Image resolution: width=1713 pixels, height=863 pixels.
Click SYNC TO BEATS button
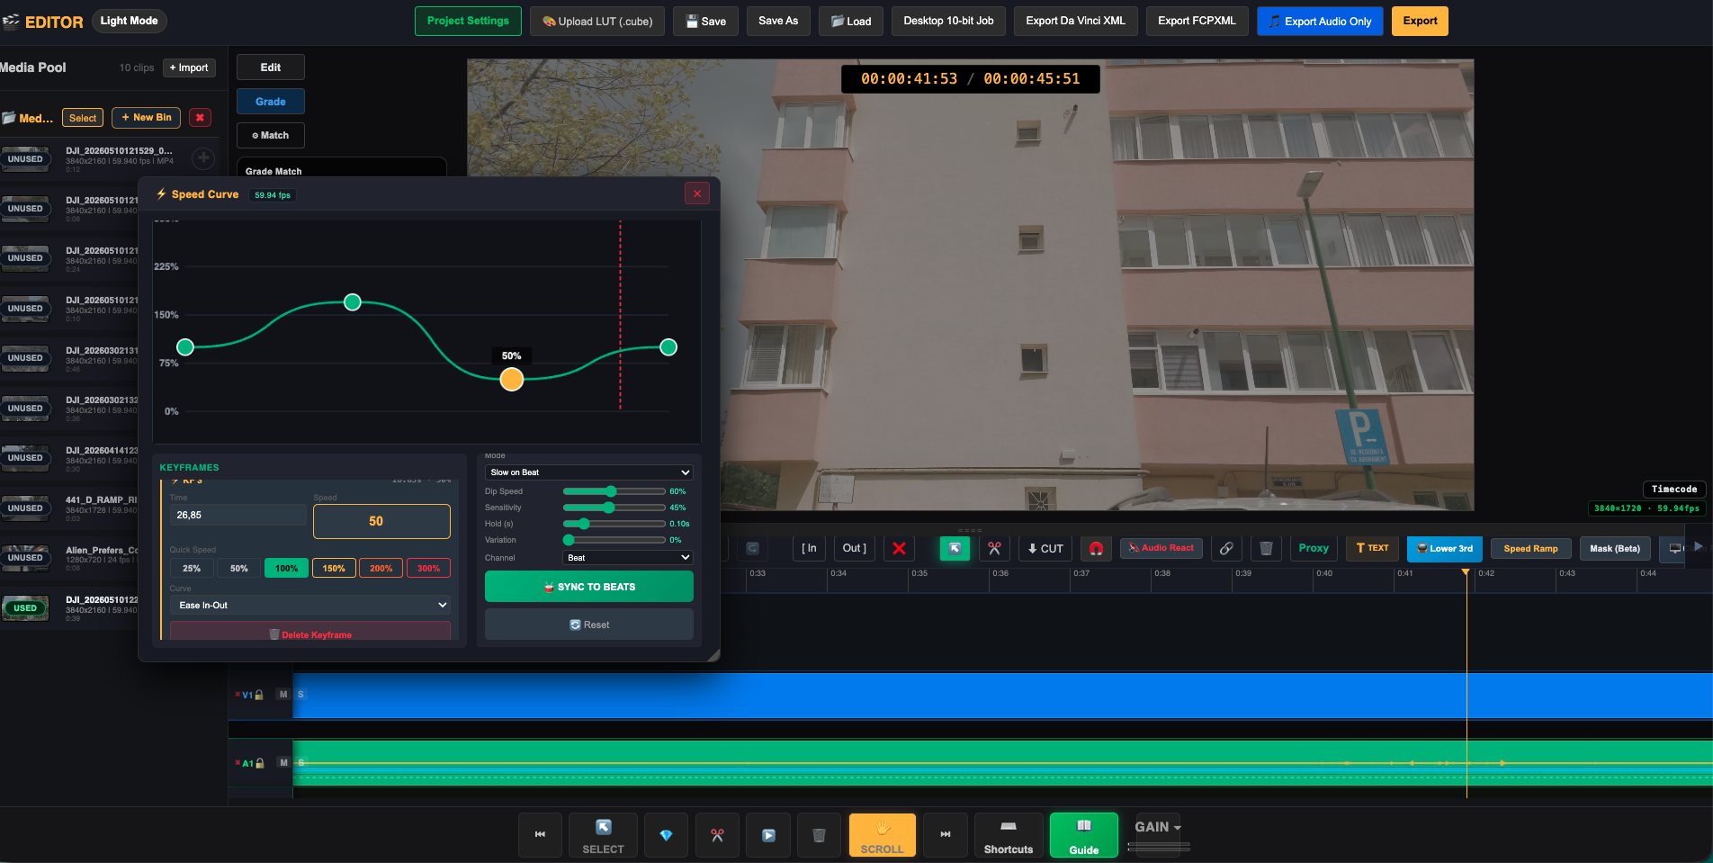(x=589, y=587)
